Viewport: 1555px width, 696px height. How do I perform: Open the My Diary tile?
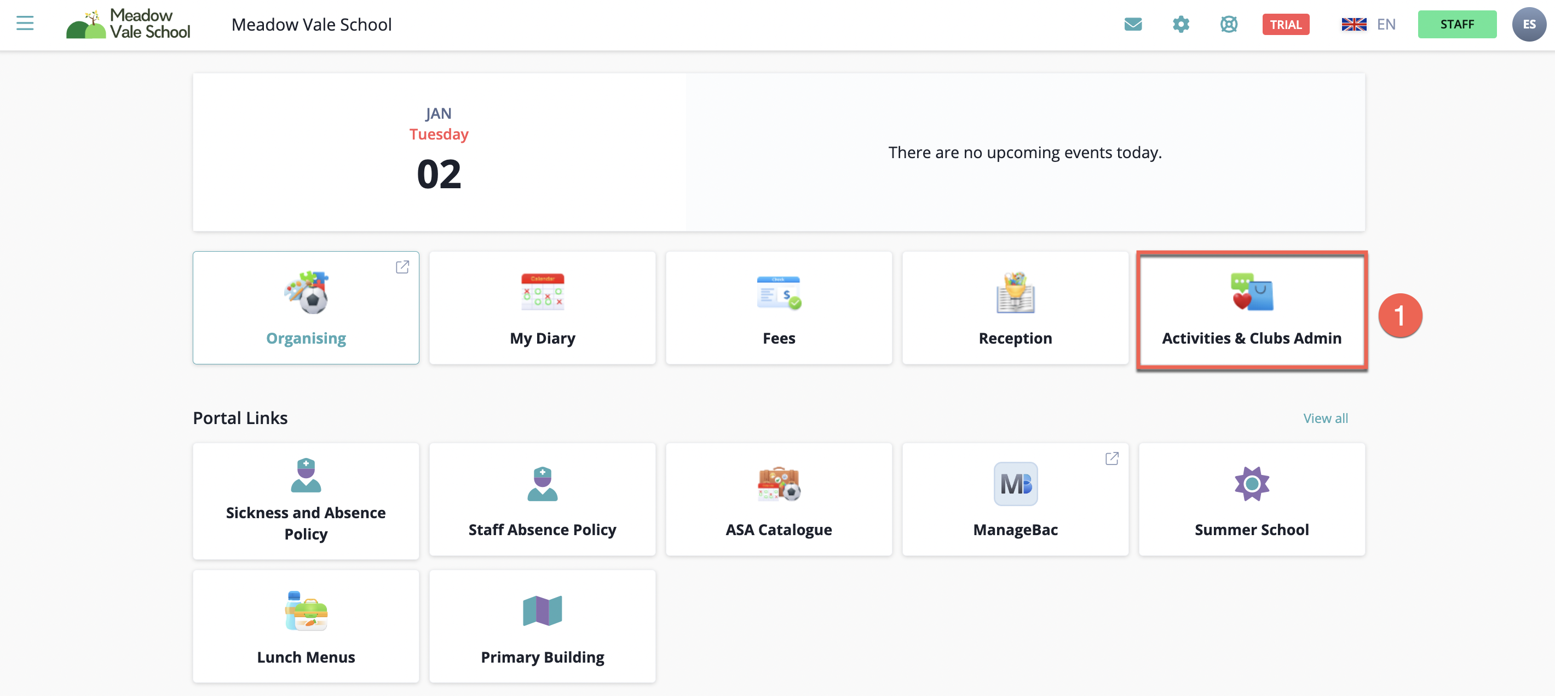pyautogui.click(x=542, y=308)
